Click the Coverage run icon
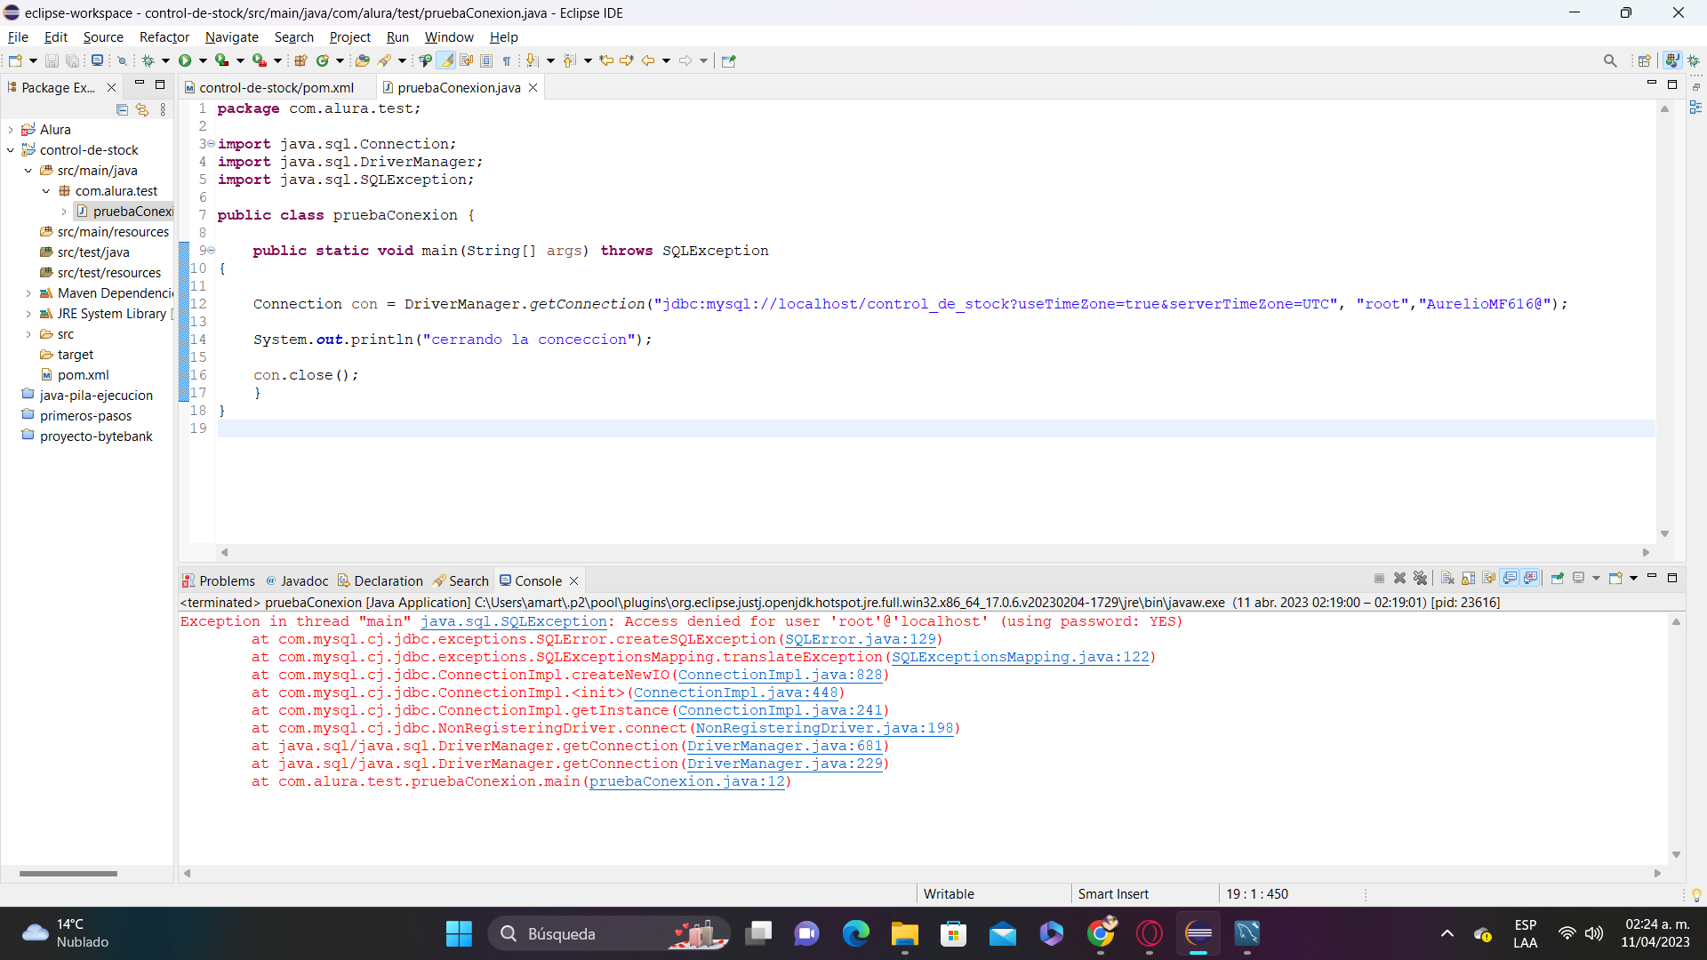The width and height of the screenshot is (1707, 960). [x=221, y=60]
